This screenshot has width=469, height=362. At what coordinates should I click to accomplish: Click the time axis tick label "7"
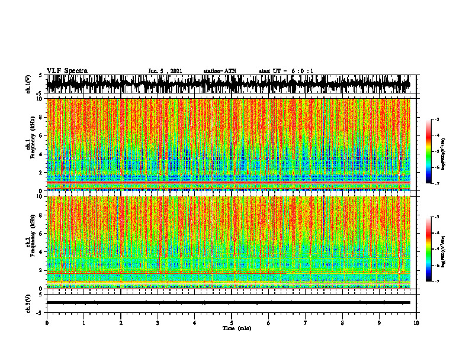[306, 322]
